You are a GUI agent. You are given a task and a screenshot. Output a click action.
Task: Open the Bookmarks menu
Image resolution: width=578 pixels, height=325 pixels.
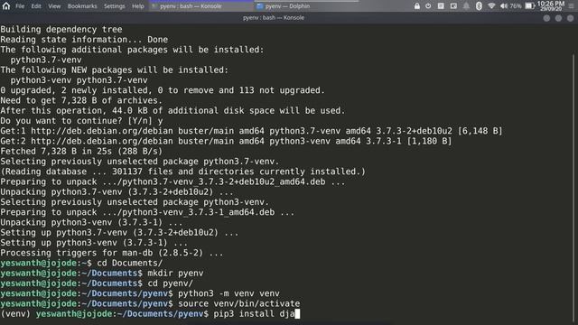82,6
